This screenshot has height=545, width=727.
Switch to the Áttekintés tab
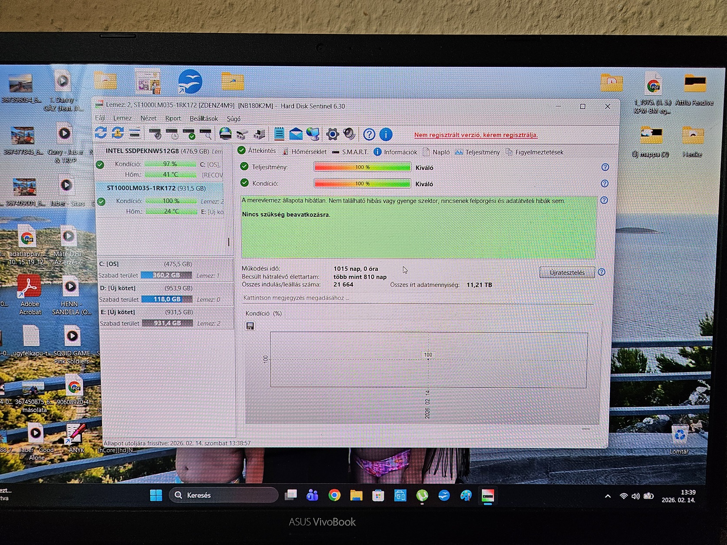tap(257, 151)
